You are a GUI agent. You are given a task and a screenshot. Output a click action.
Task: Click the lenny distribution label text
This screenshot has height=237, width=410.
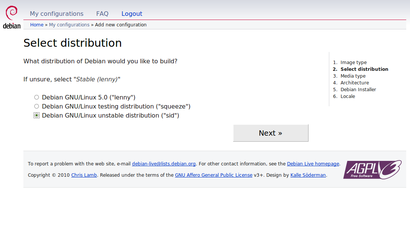pyautogui.click(x=89, y=97)
